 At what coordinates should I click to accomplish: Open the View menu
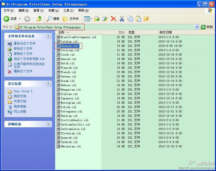click(x=39, y=10)
